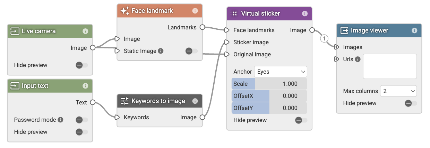Click the Landmarks output port
Image resolution: width=430 pixels, height=148 pixels.
[202, 27]
